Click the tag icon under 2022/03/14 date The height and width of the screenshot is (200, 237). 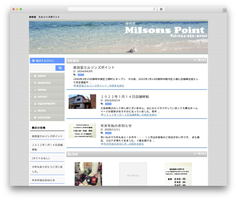click(102, 104)
